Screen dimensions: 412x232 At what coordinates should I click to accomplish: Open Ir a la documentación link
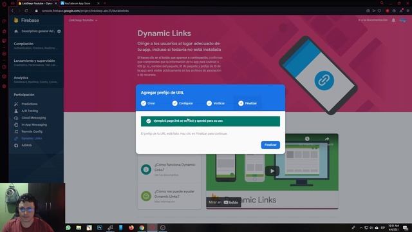[x=373, y=20]
